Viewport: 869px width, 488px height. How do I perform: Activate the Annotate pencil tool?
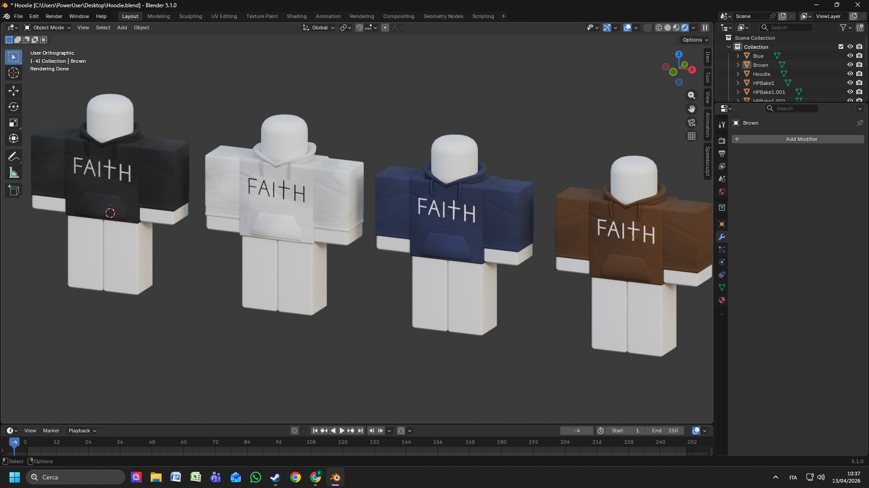click(14, 157)
